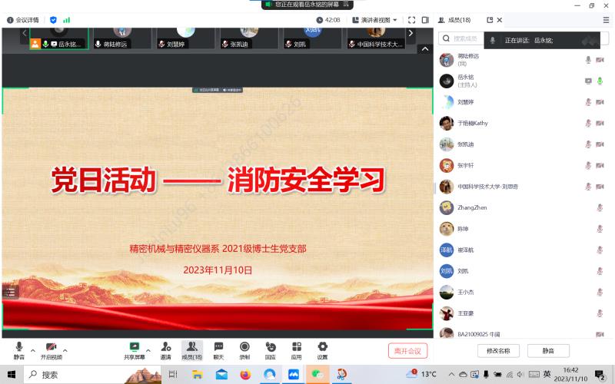Open the 邀请 invite icon

click(166, 347)
